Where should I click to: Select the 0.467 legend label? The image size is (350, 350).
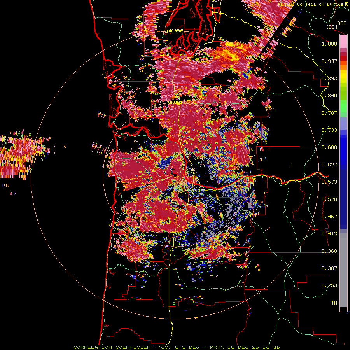point(329,217)
